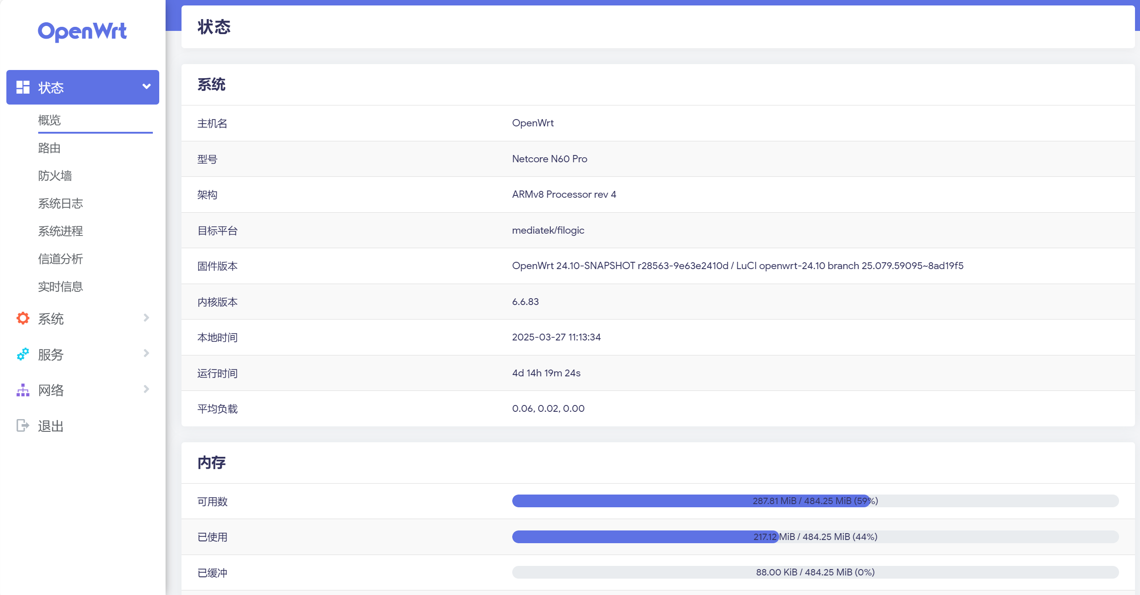
Task: View the 系统日志 system log
Action: [61, 203]
